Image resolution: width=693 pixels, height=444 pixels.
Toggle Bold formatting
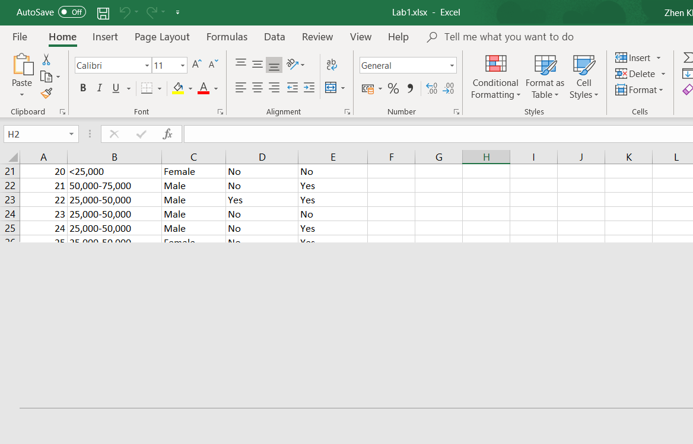point(83,88)
